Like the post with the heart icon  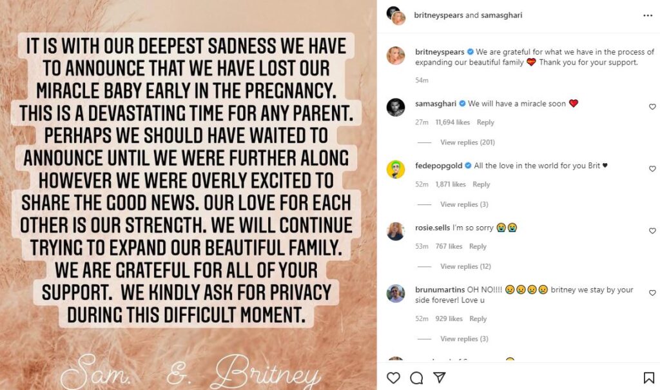pyautogui.click(x=393, y=378)
